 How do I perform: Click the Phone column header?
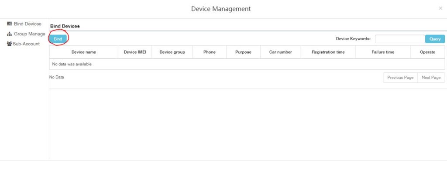pos(210,52)
